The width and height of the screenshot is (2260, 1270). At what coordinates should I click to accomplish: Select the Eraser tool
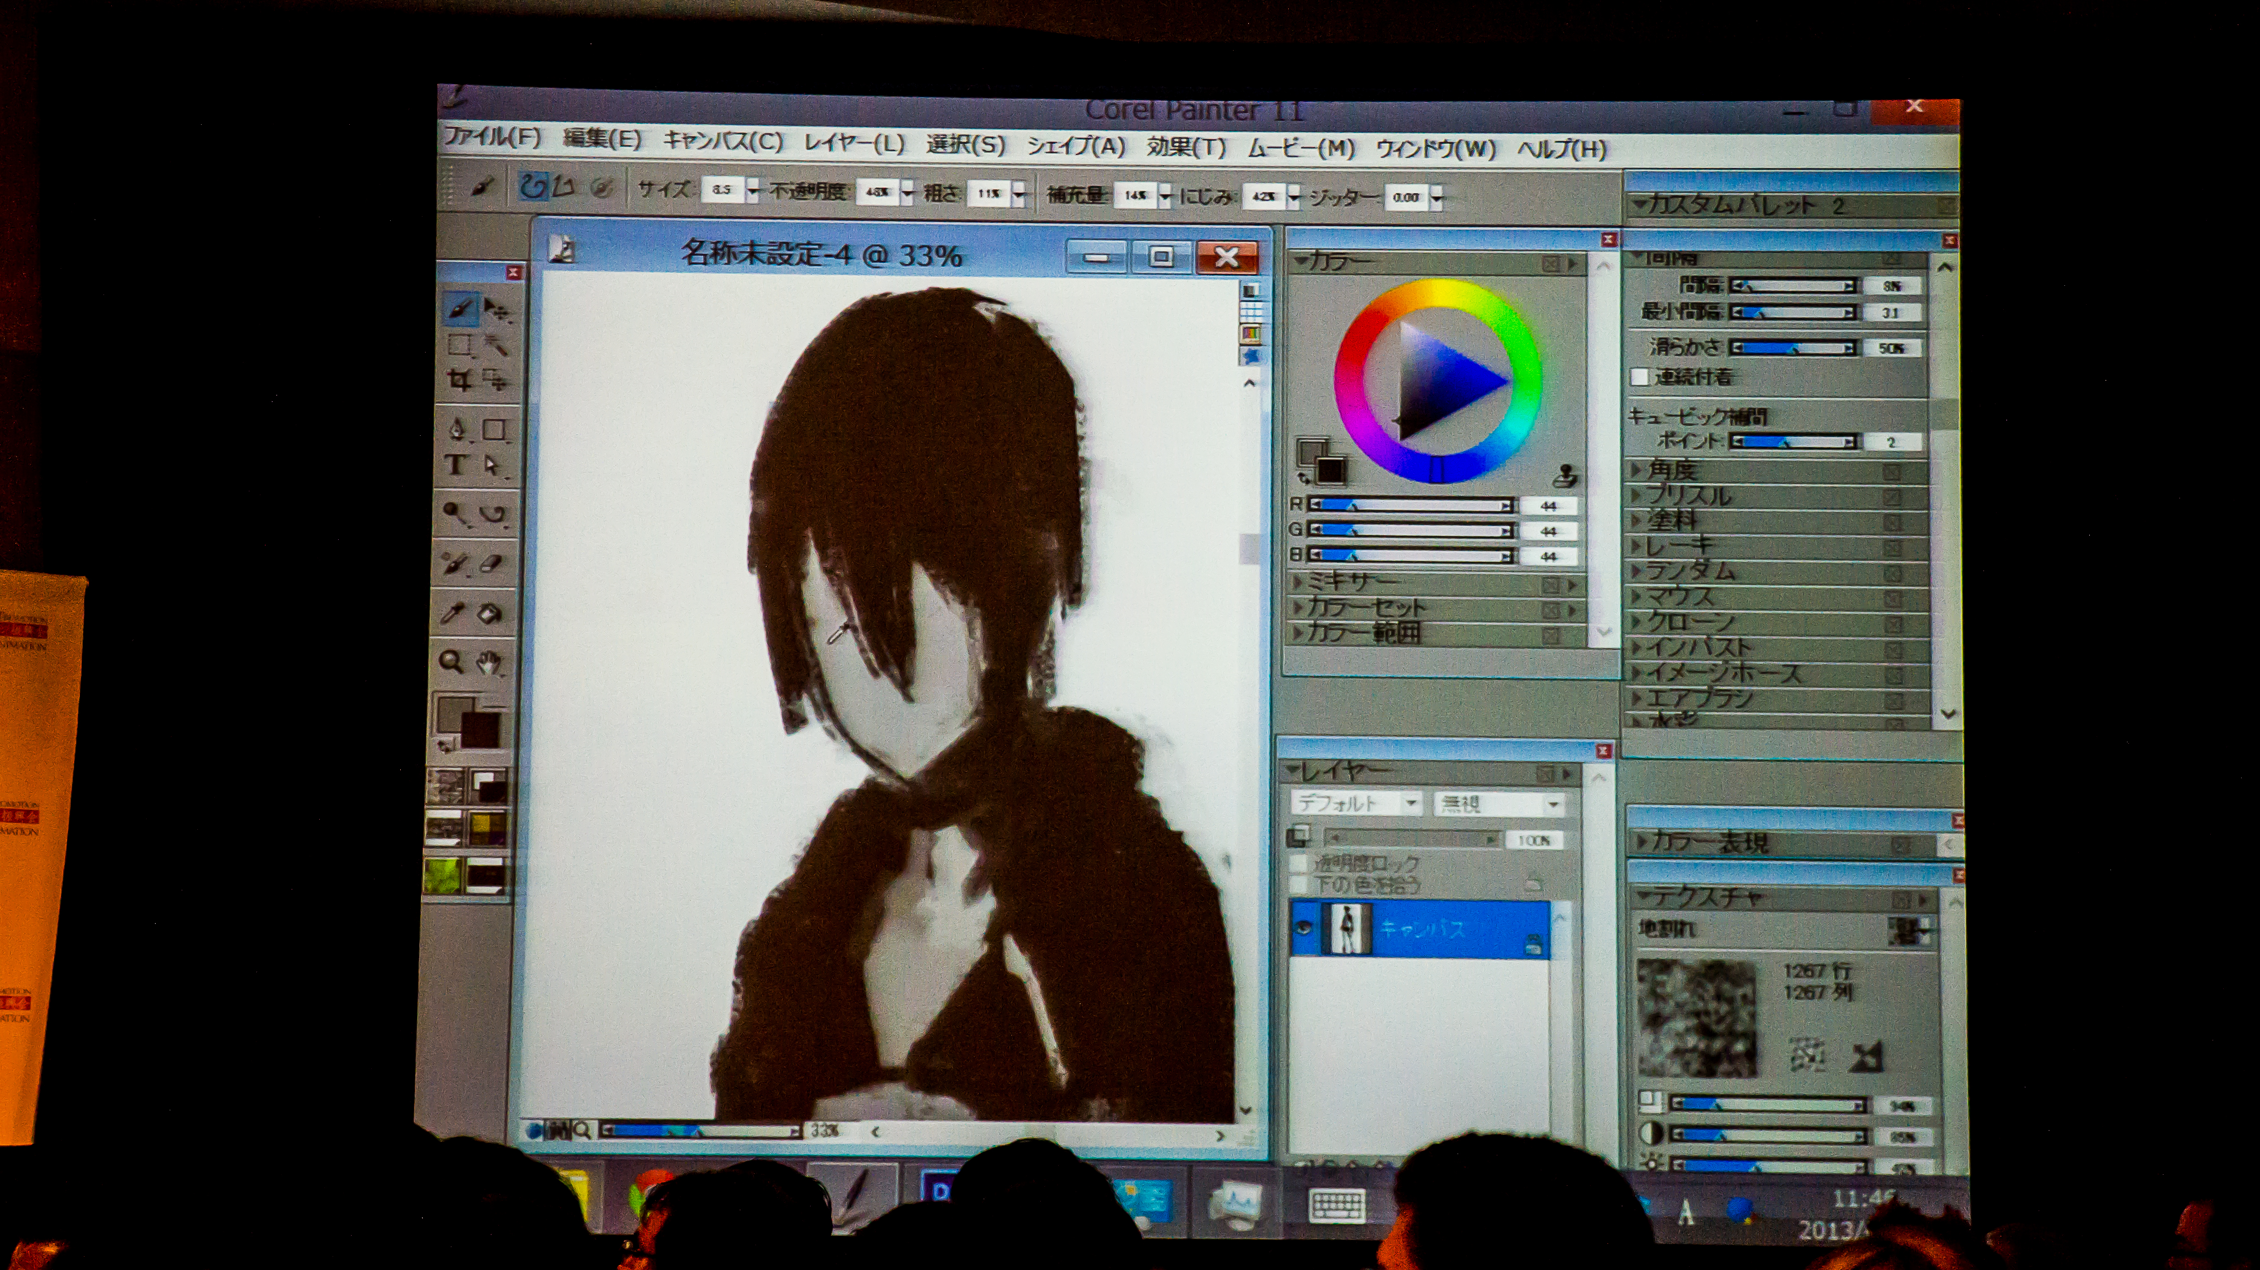(x=492, y=564)
